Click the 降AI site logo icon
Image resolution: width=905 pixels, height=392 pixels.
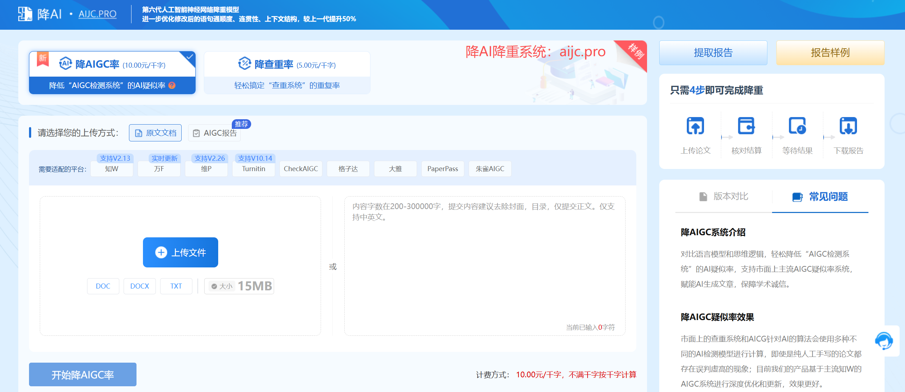click(25, 14)
